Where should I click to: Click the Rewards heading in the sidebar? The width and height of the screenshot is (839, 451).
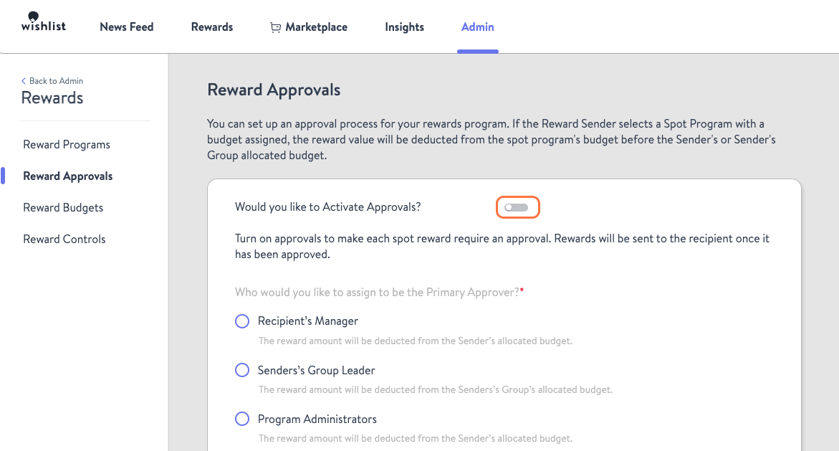point(52,98)
